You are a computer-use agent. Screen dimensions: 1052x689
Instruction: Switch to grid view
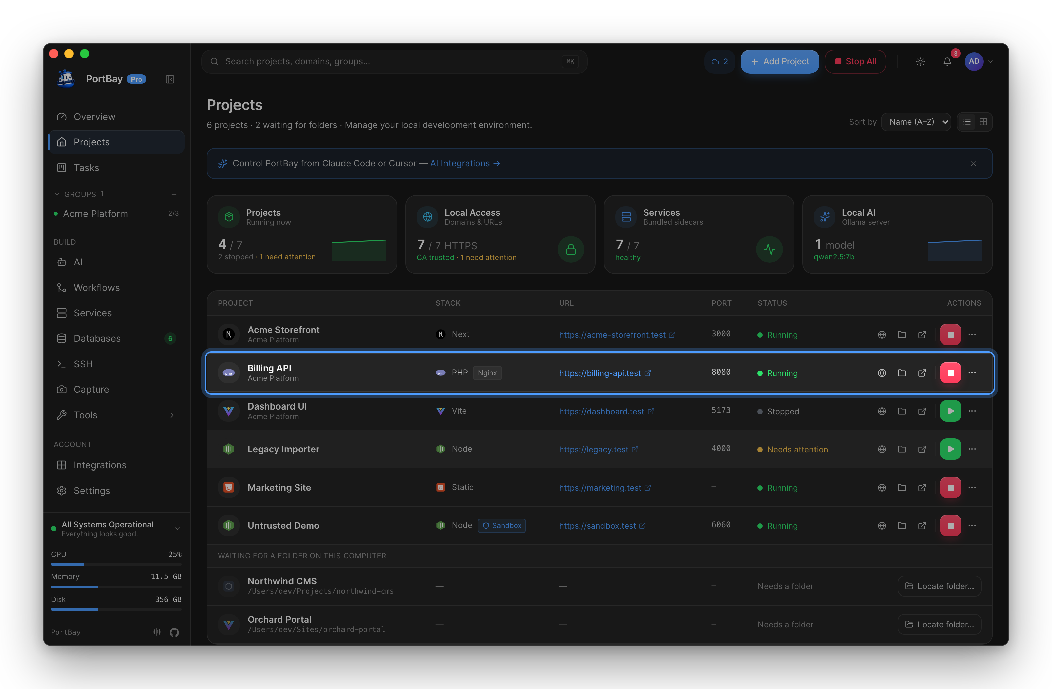983,122
